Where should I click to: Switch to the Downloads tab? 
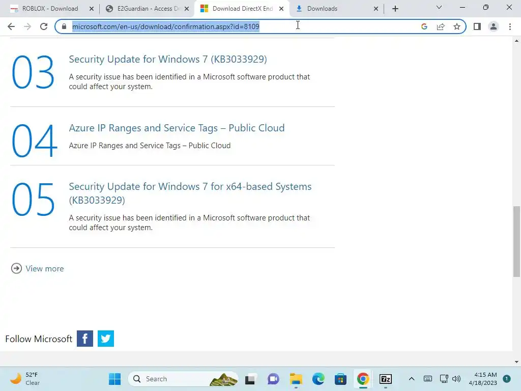337,9
